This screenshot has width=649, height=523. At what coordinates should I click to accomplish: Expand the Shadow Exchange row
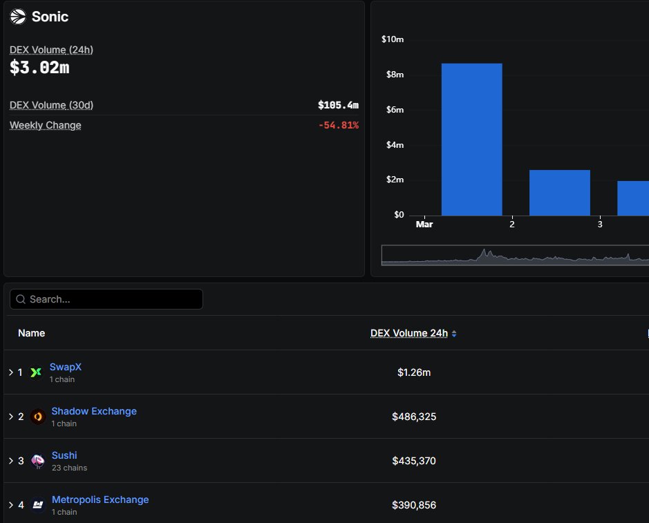(x=11, y=417)
